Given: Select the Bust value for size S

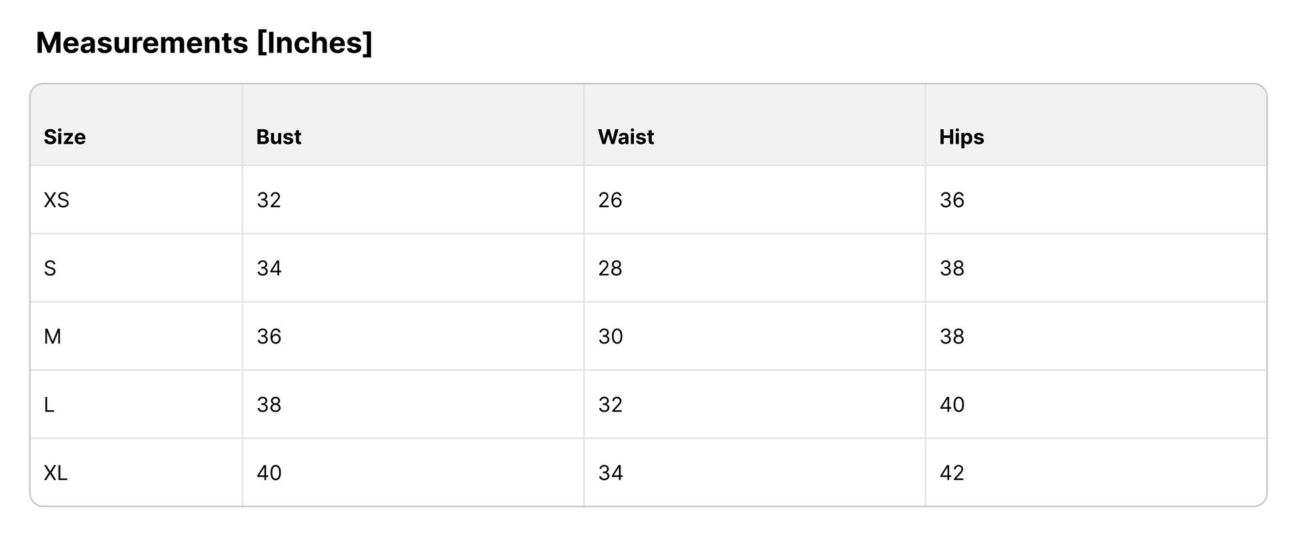Looking at the screenshot, I should coord(269,268).
